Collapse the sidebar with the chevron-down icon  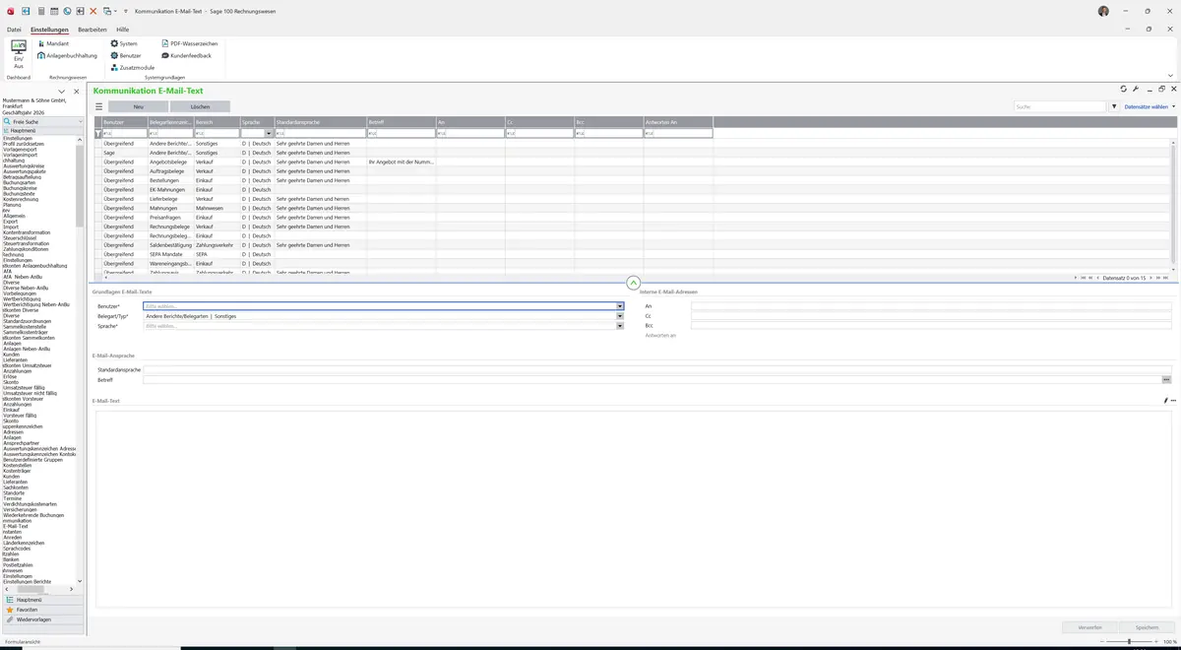(61, 92)
